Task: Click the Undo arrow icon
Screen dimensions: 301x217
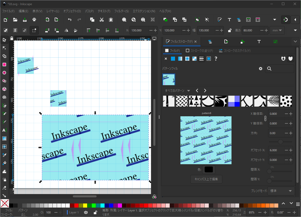Action: 70,20
